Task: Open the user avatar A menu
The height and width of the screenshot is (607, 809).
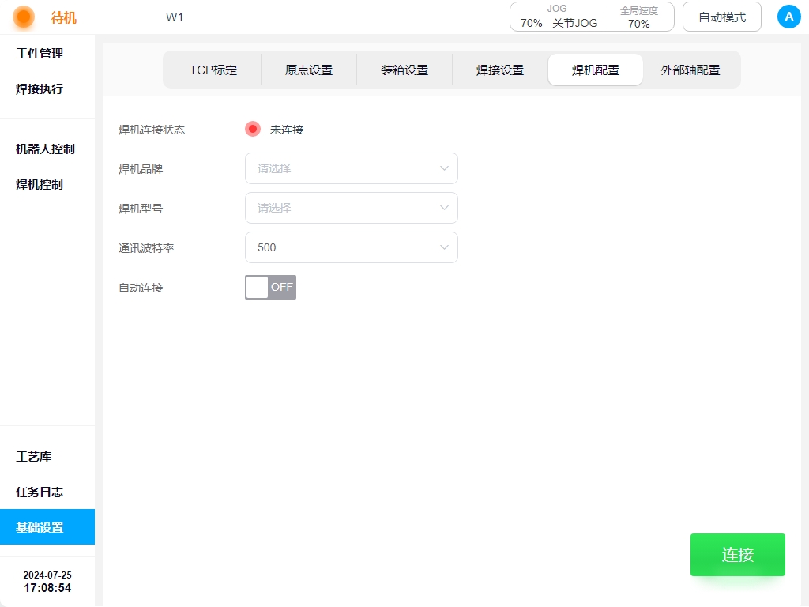Action: (x=788, y=17)
